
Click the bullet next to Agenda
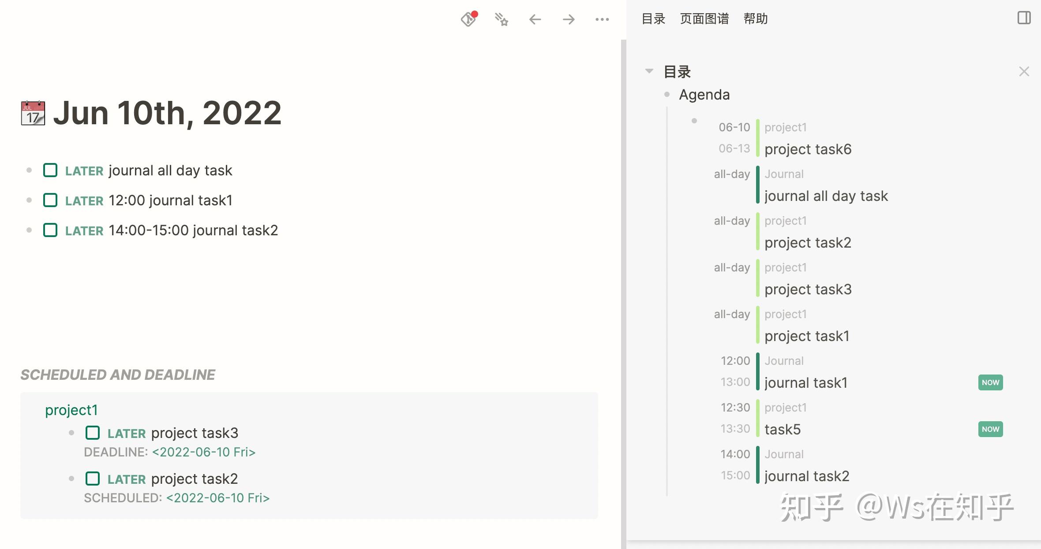click(x=667, y=94)
